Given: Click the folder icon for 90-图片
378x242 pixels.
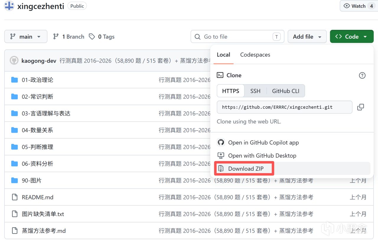Looking at the screenshot, I should click(x=14, y=180).
